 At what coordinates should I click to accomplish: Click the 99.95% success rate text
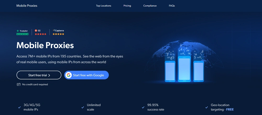[x=156, y=107]
